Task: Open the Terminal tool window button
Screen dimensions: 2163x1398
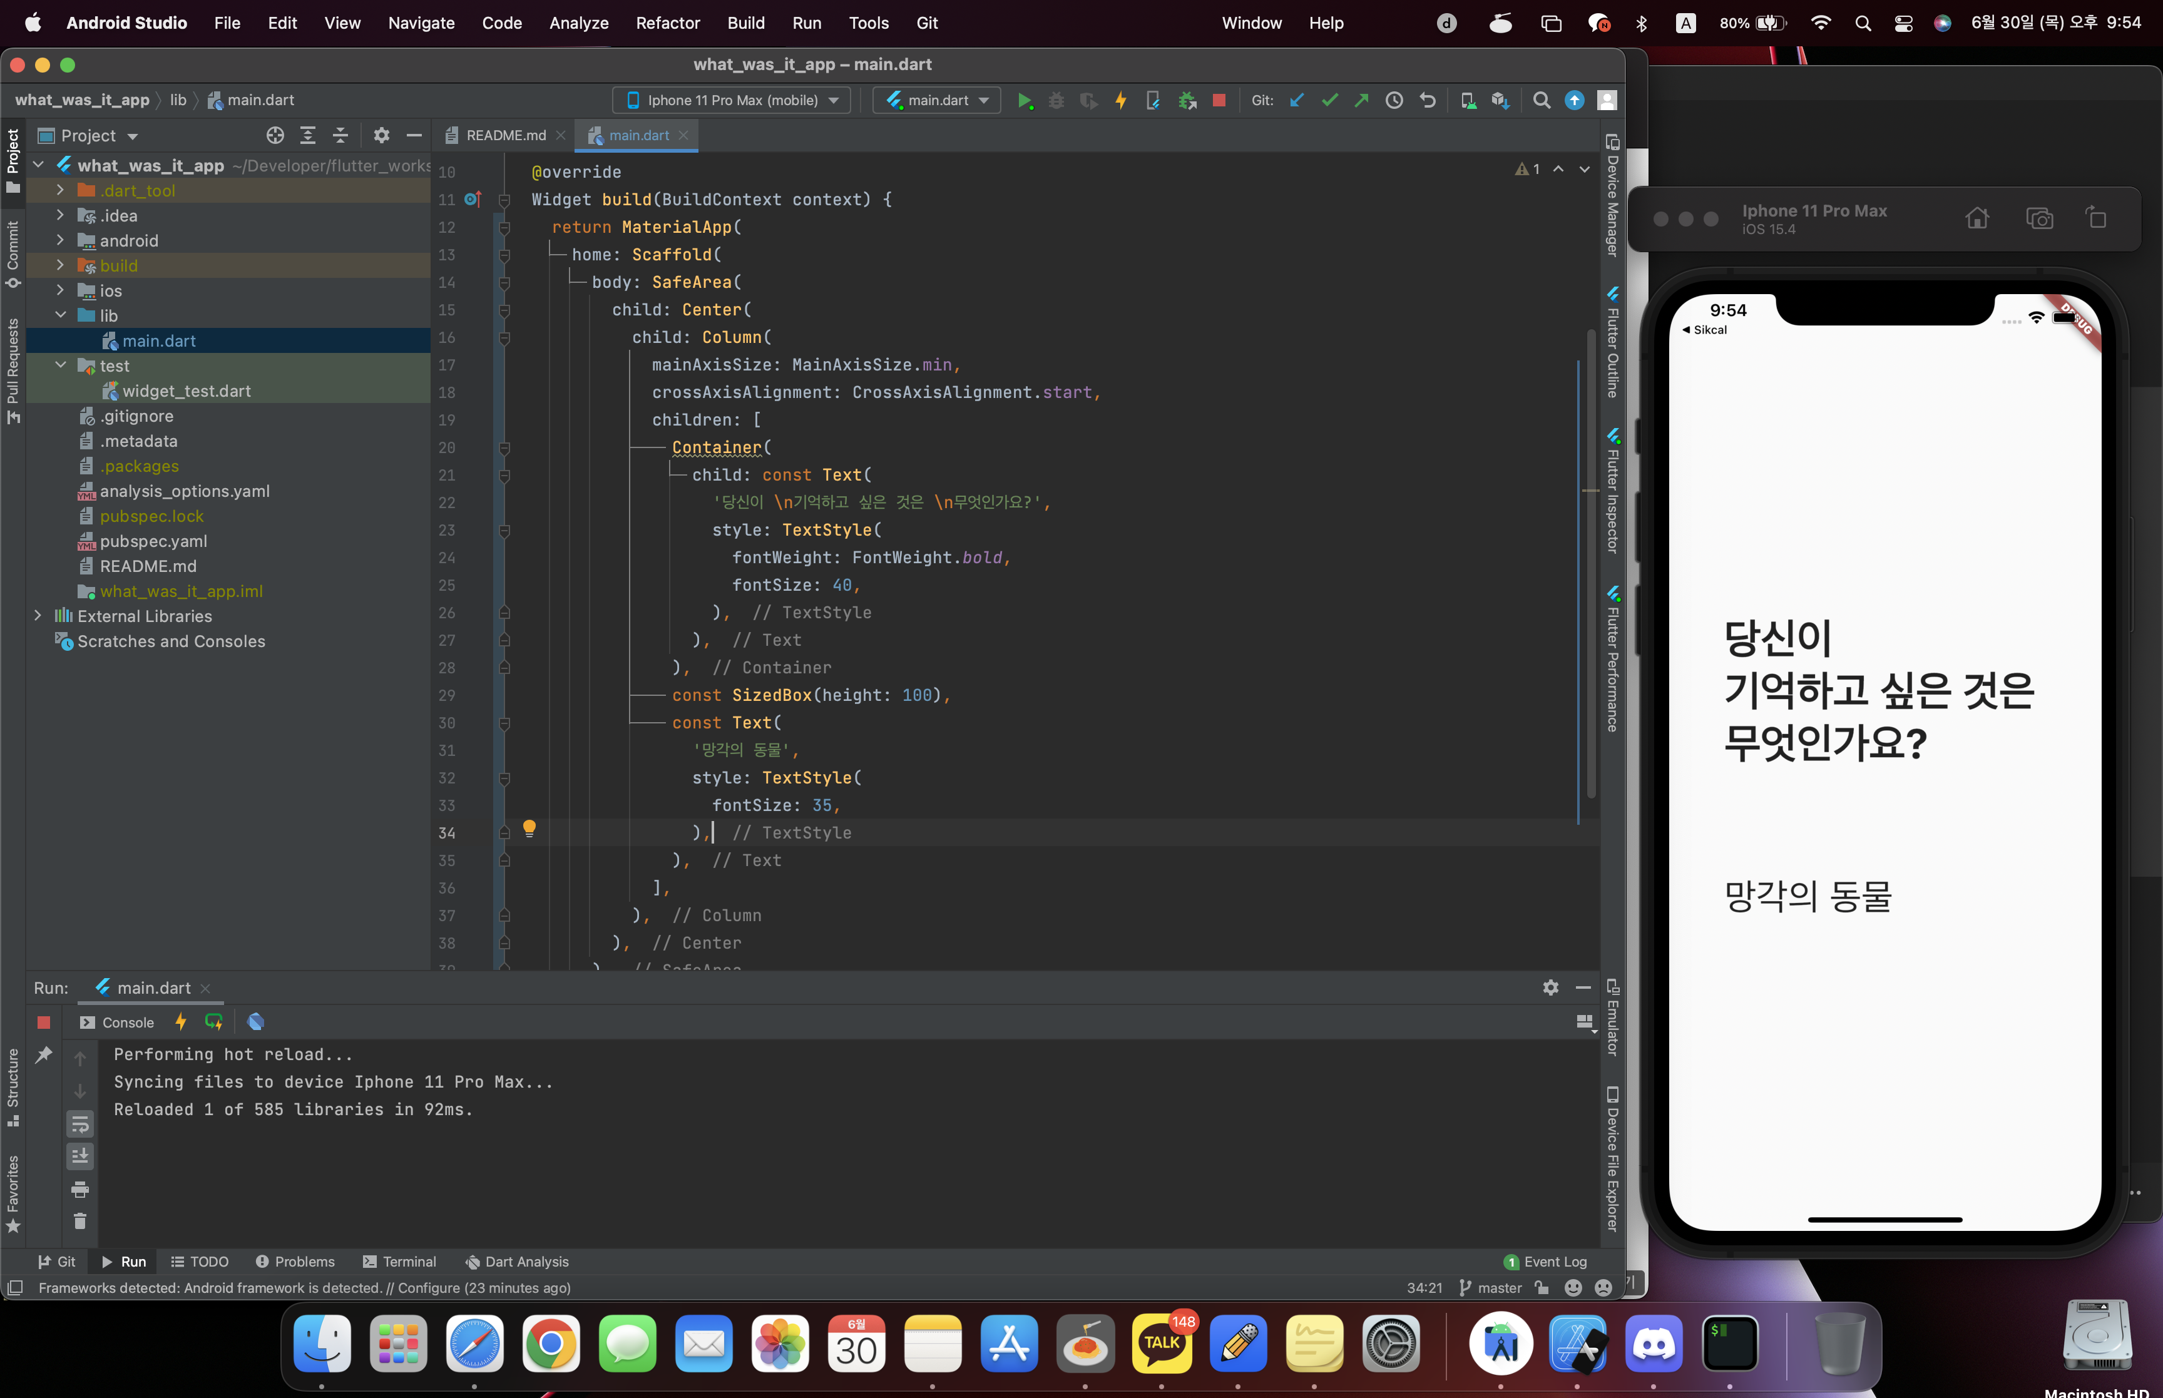Action: (399, 1262)
